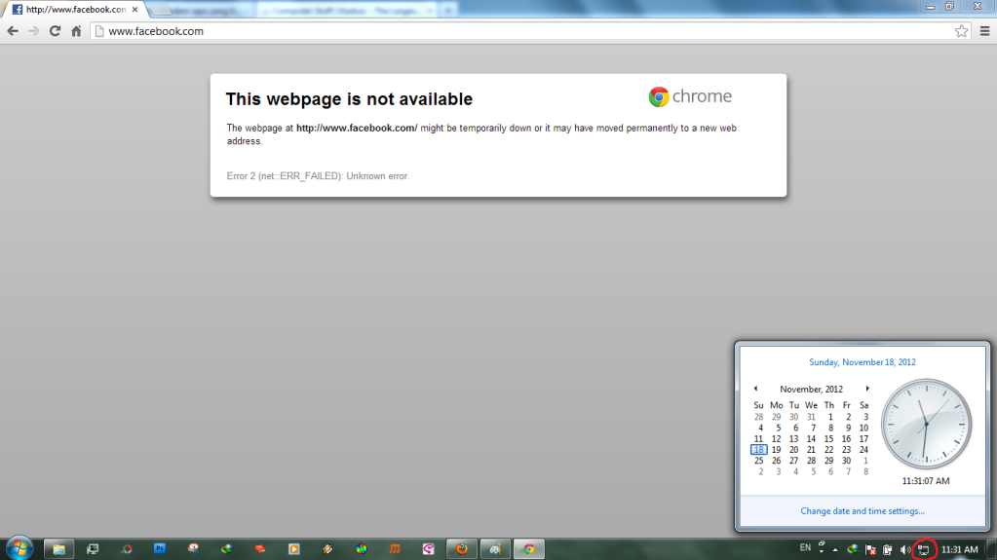Viewport: 997px width, 560px height.
Task: Open the Windows Start button
Action: (x=19, y=548)
